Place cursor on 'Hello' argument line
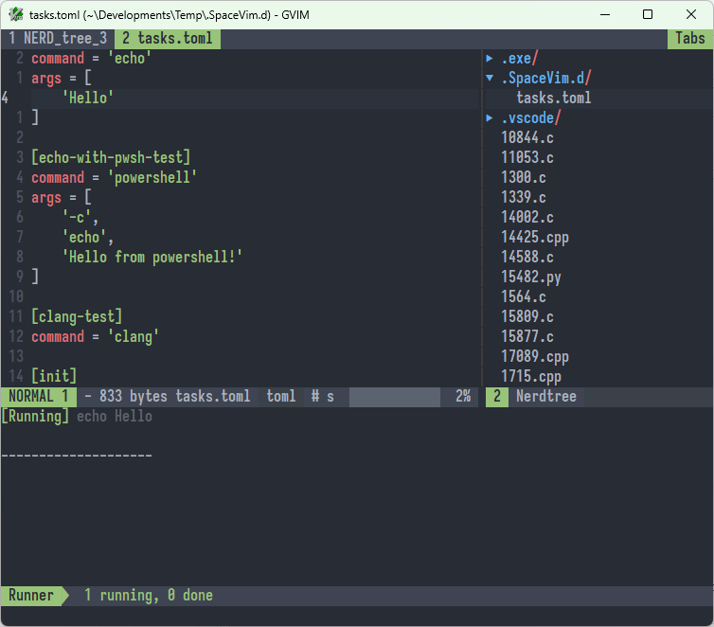This screenshot has height=627, width=714. (x=88, y=98)
